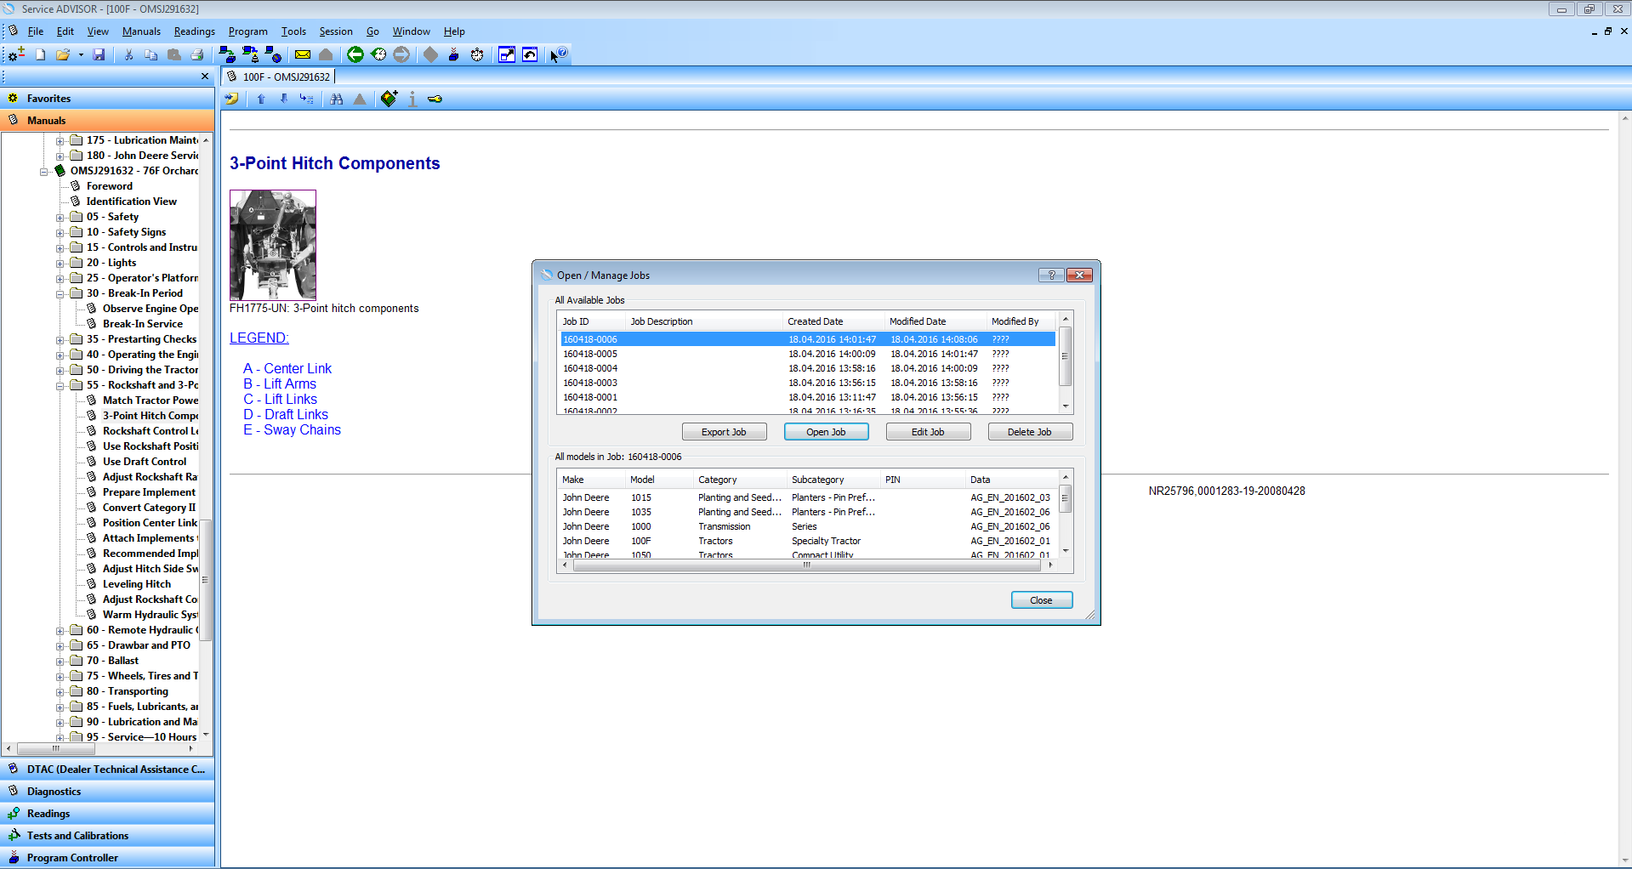Click the blue up arrow document icon

pyautogui.click(x=261, y=99)
